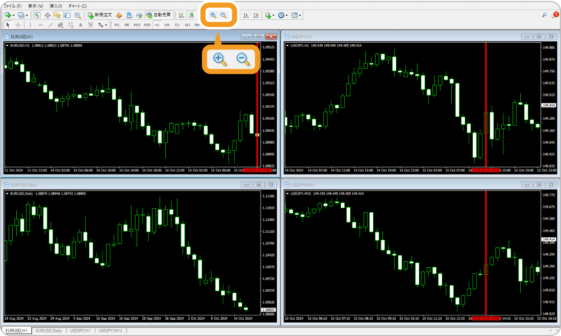Select the text tool A
This screenshot has width=561, height=336.
tap(81, 25)
